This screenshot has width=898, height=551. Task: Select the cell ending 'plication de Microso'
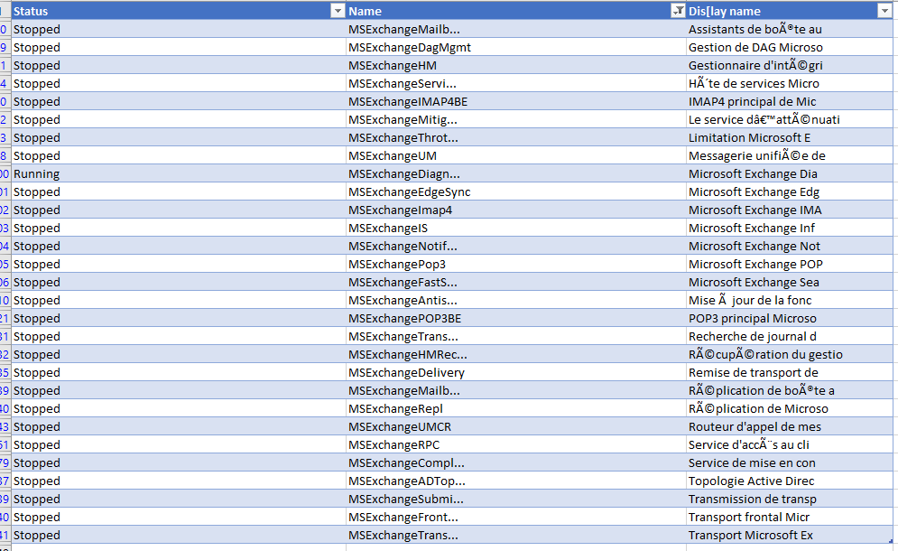coord(789,408)
